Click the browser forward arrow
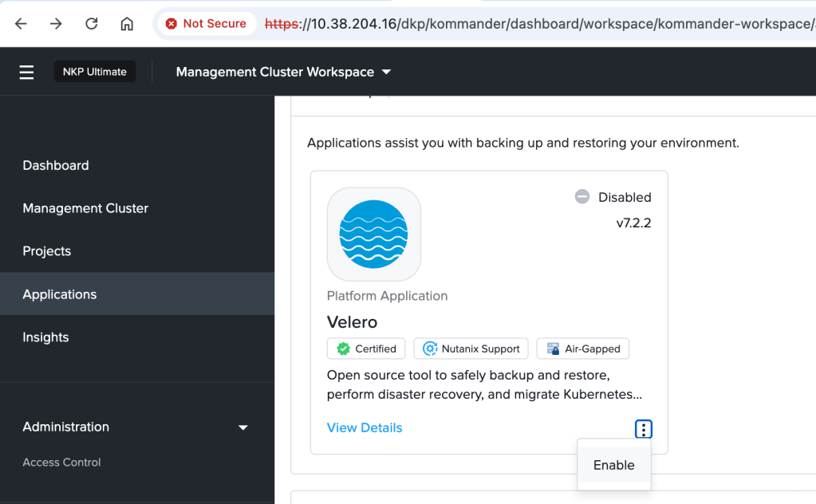The image size is (816, 504). pyautogui.click(x=56, y=24)
